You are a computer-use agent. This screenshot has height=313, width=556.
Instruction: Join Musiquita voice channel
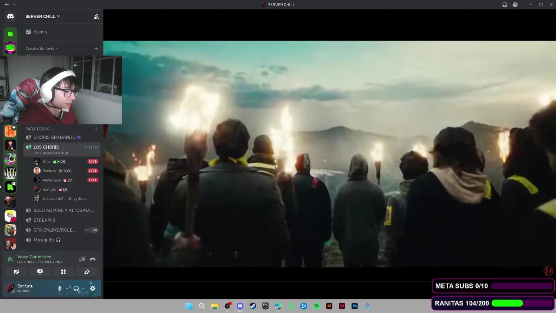(x=62, y=240)
